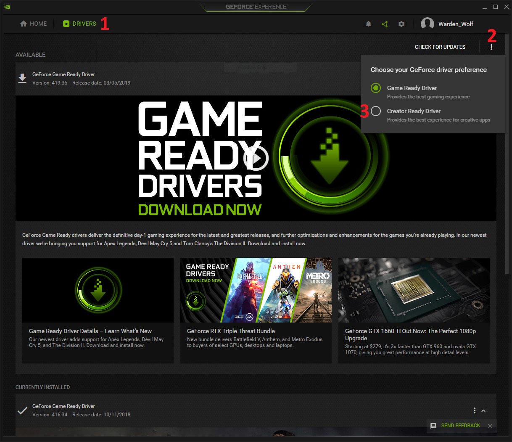The image size is (512, 442).
Task: Click the download arrow icon for driver 419.35
Action: 22,78
